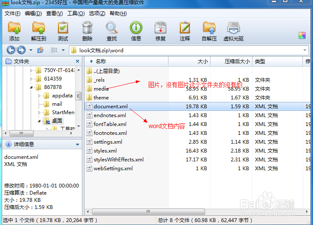
Task: Click the 自解压 (Self-extract) toolbar icon
Action: point(209,28)
